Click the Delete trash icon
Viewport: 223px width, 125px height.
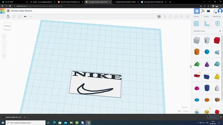(20, 17)
